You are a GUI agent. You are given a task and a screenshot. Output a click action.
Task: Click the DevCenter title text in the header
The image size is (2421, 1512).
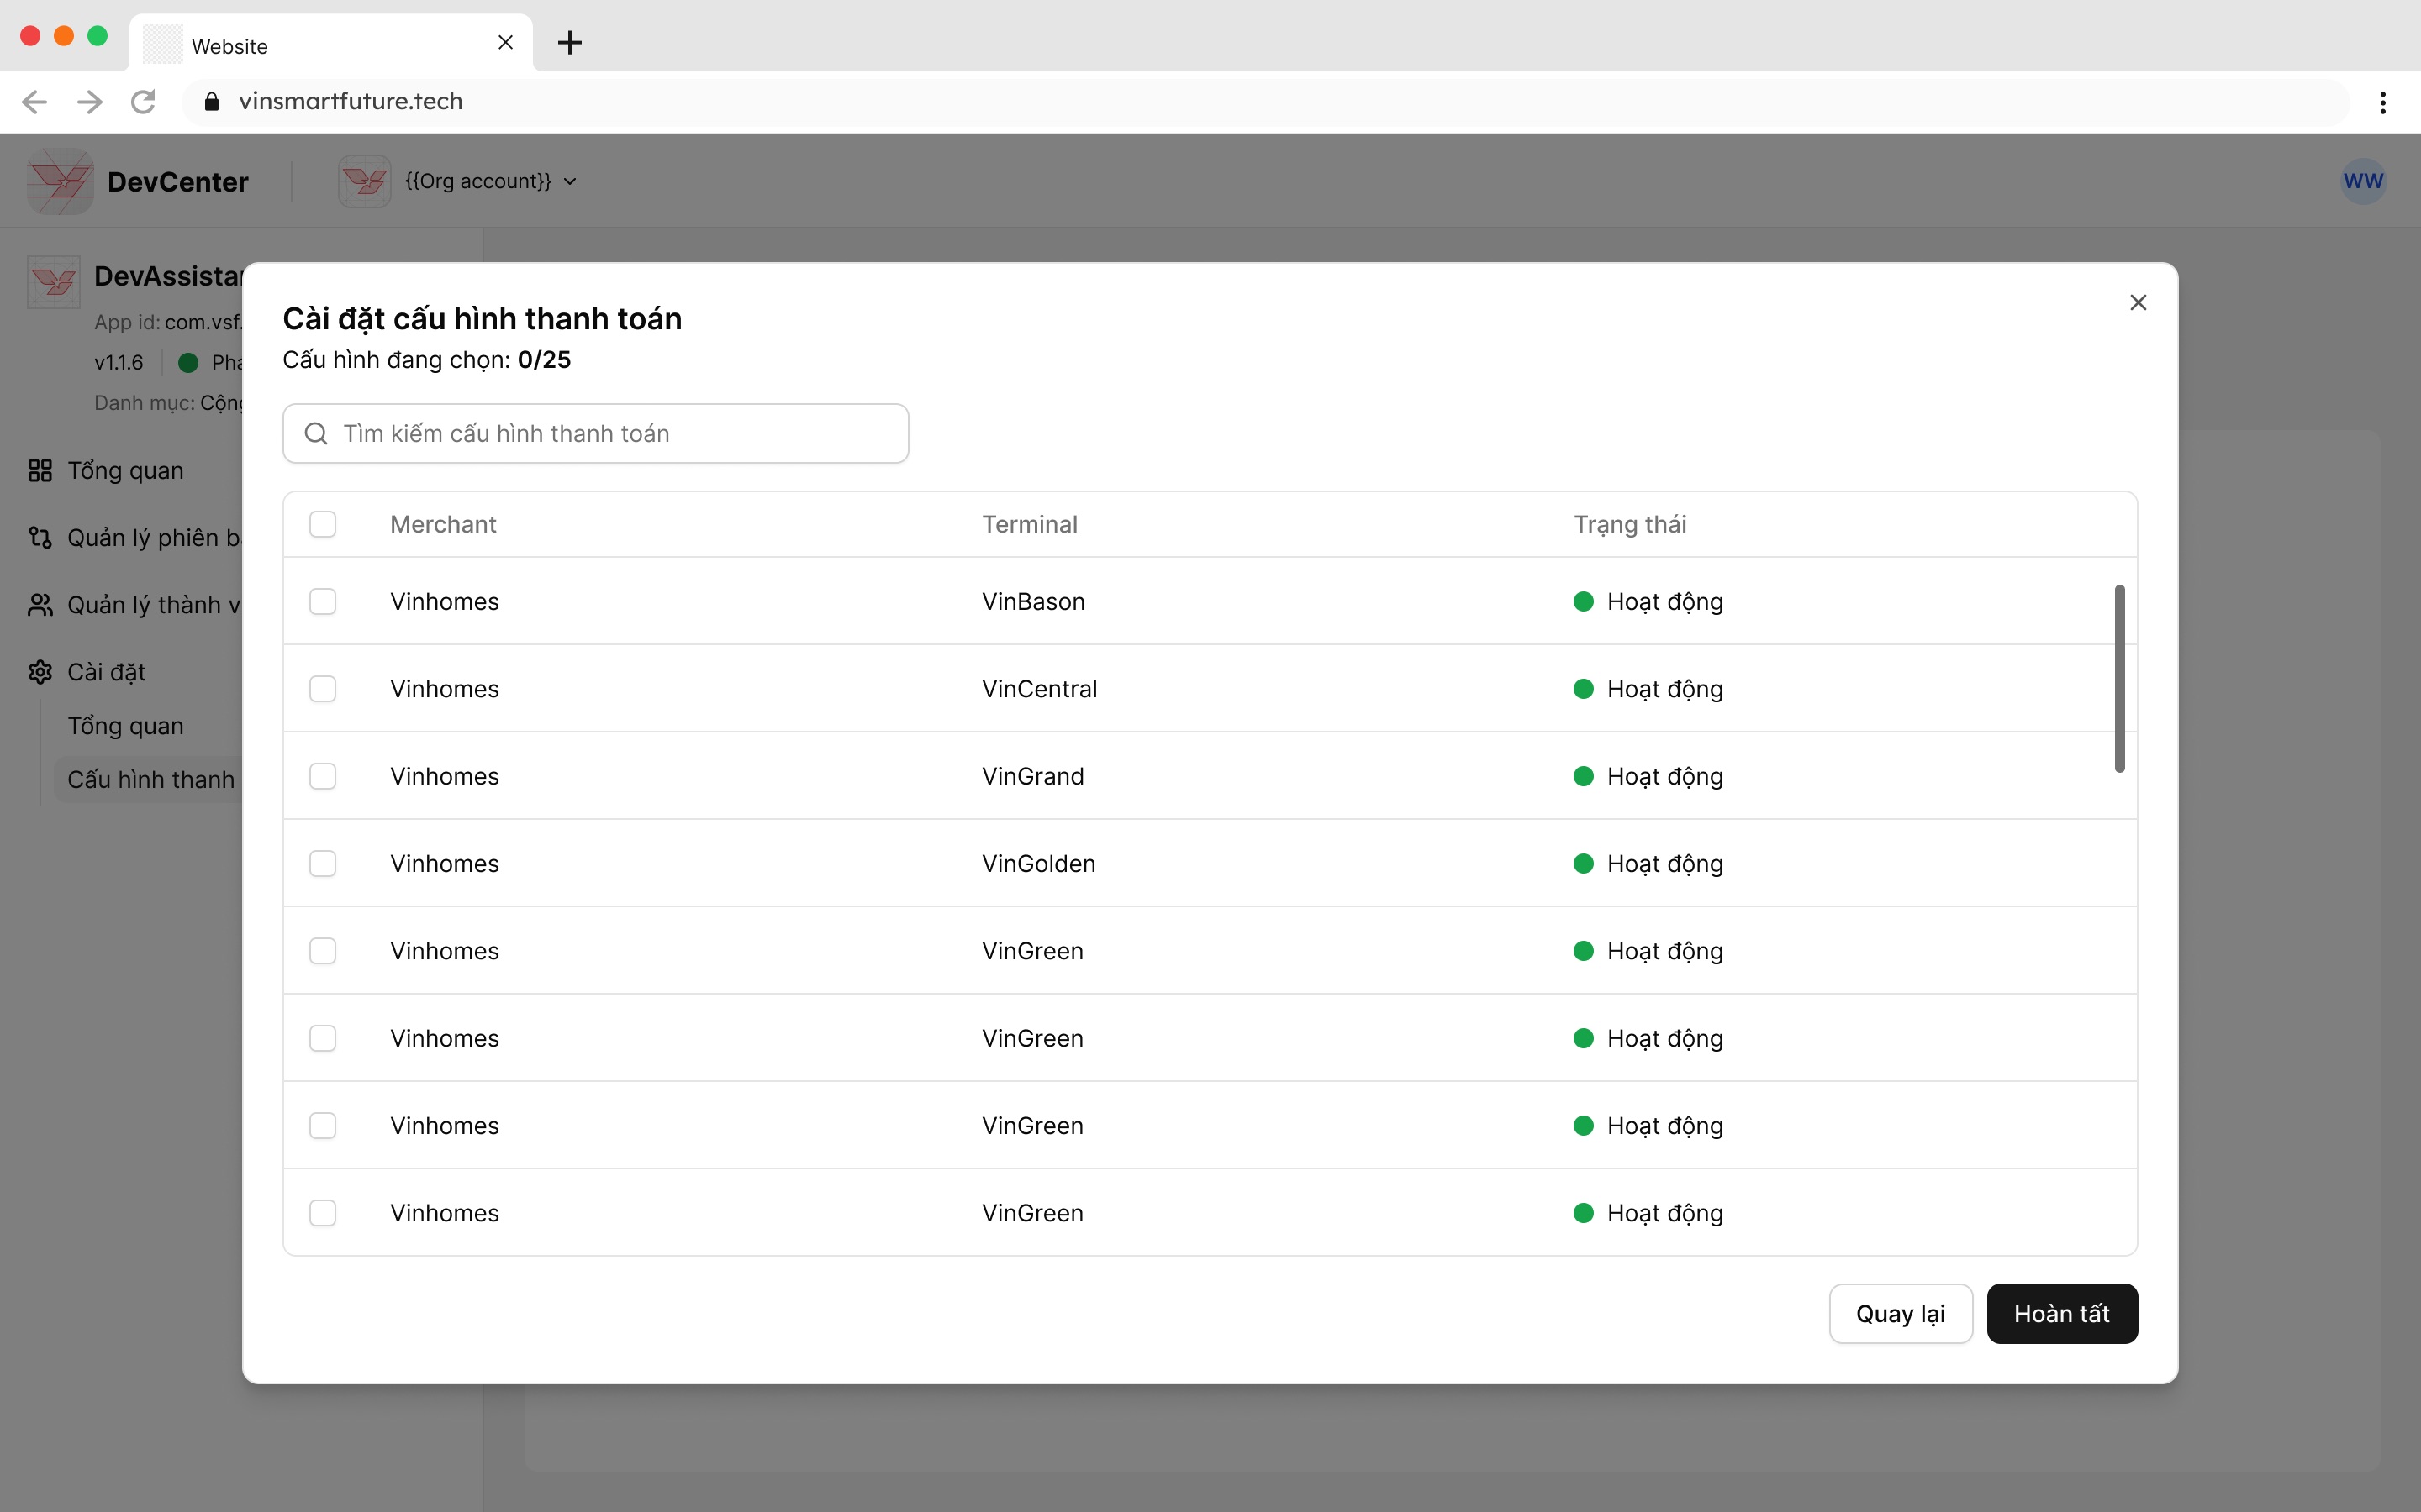pyautogui.click(x=178, y=182)
